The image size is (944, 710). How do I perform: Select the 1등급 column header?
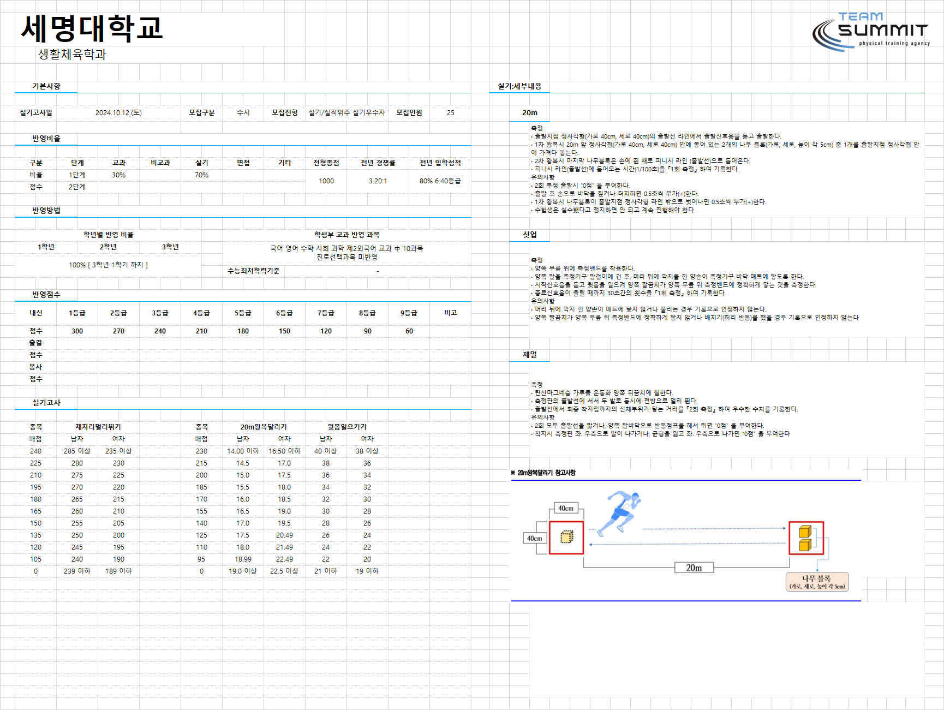tap(77, 313)
